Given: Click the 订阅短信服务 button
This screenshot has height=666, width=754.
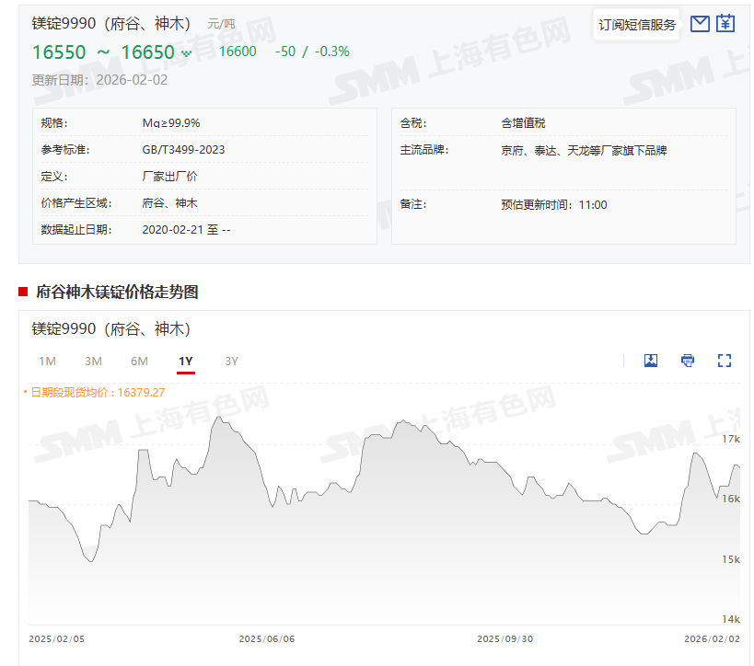Looking at the screenshot, I should pos(637,25).
